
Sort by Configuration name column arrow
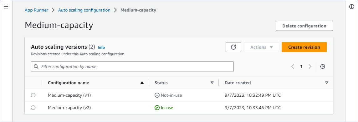(142, 83)
